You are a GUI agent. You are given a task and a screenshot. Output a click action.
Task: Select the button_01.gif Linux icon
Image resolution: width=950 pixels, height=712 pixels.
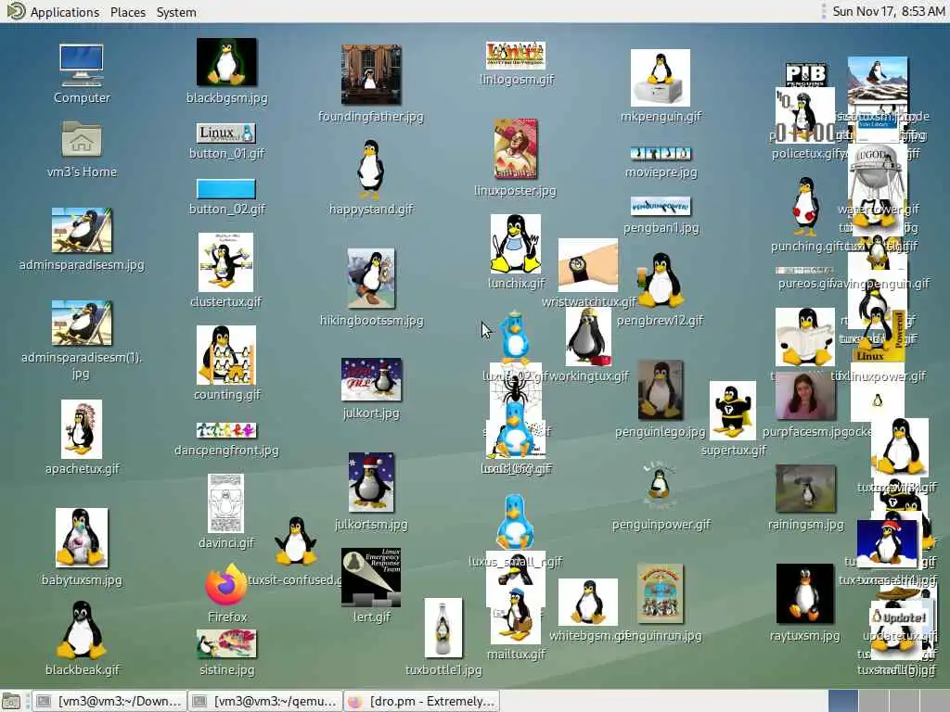(226, 133)
